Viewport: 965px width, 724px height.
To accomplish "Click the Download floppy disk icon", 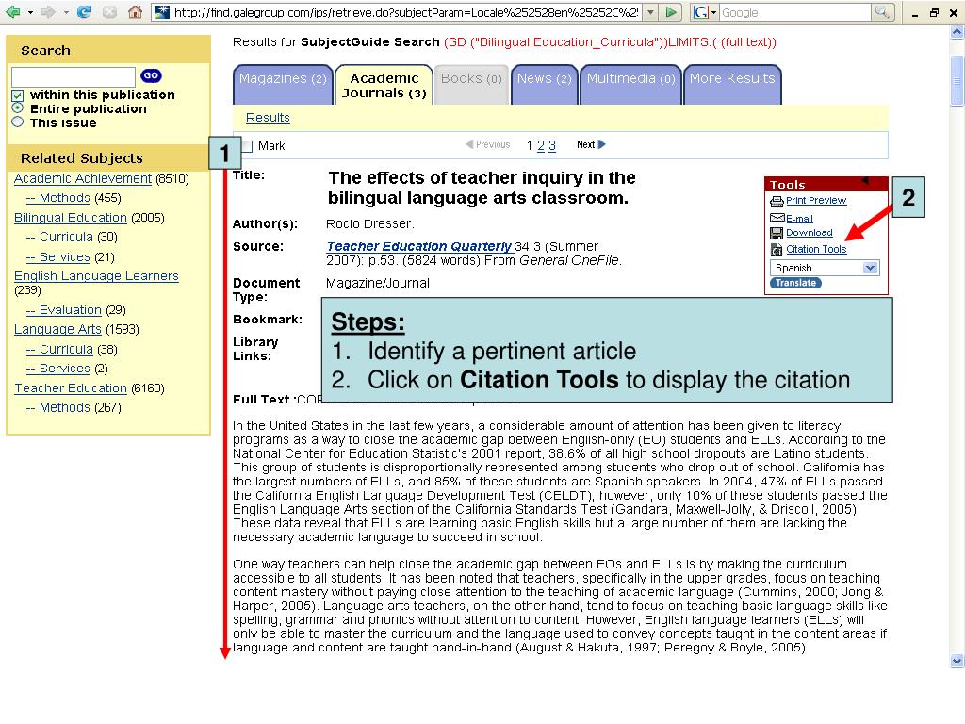I will pos(777,233).
